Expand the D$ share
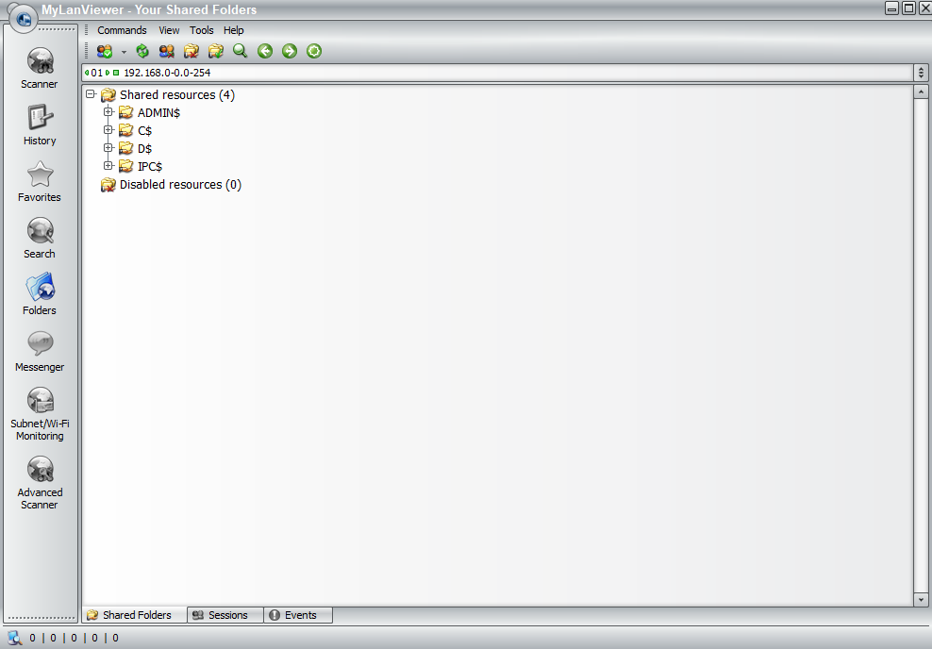This screenshot has width=932, height=649. [x=108, y=147]
